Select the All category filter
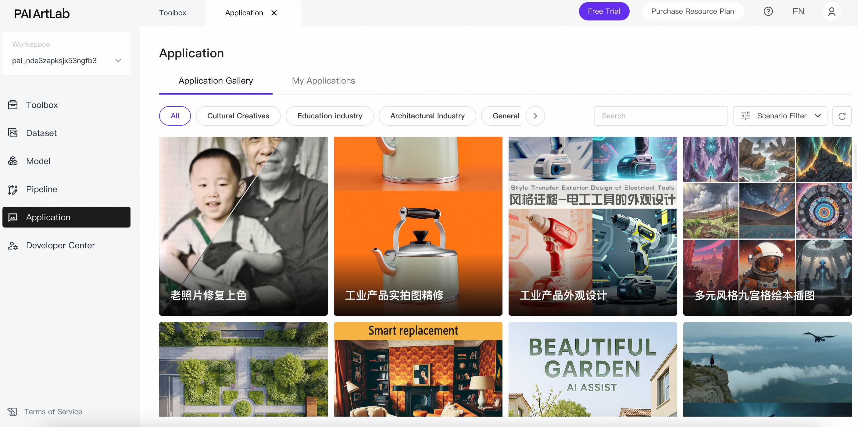Screen dimensions: 858x427 coord(175,116)
